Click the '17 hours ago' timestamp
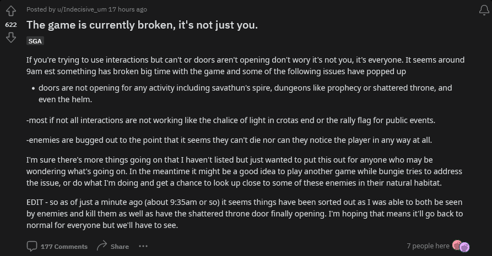 click(128, 9)
